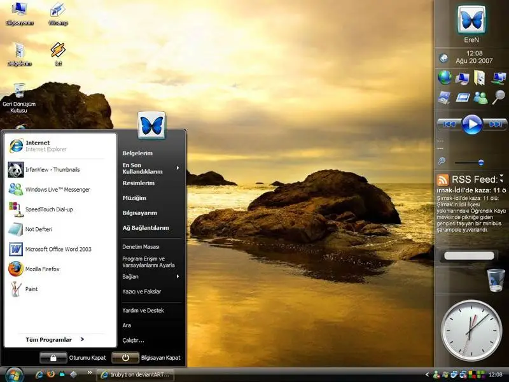Screen dimensions: 509x382
Task: Open Paint from the Start menu
Action: click(31, 289)
